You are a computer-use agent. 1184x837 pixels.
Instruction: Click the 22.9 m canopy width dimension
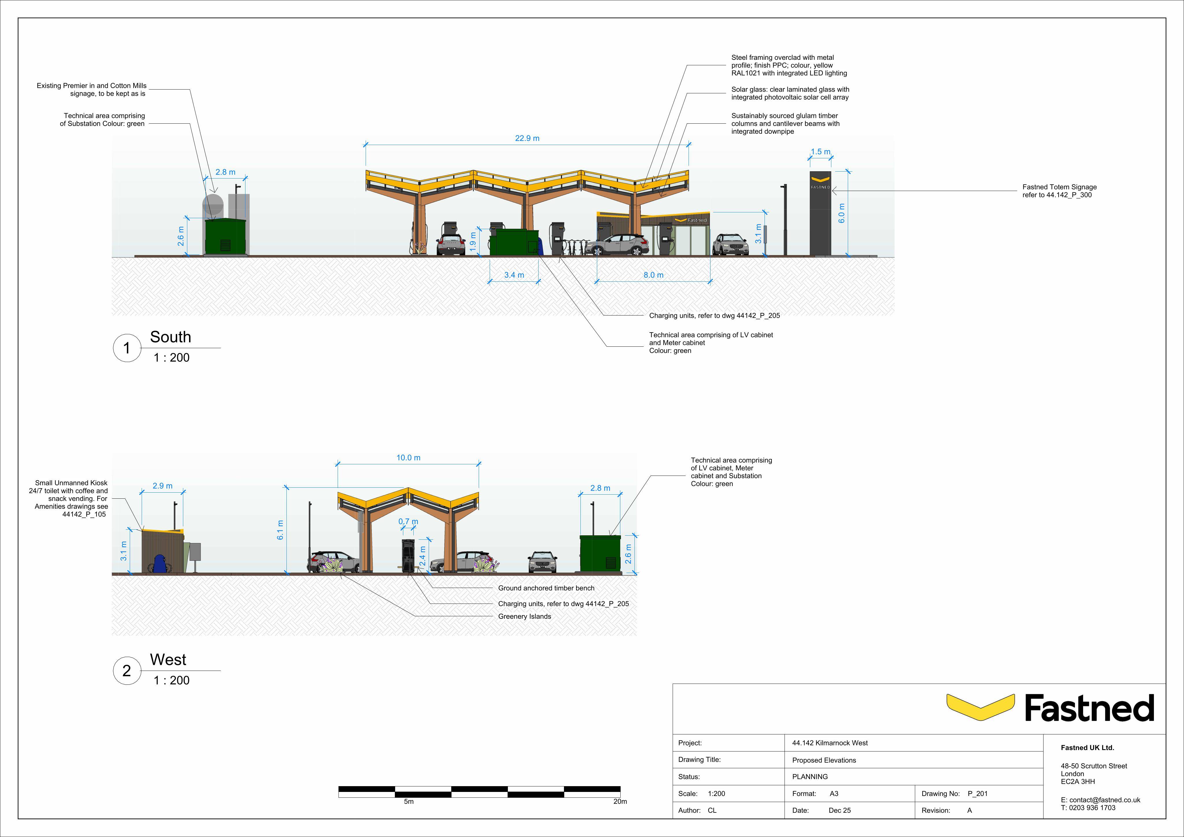(x=527, y=138)
